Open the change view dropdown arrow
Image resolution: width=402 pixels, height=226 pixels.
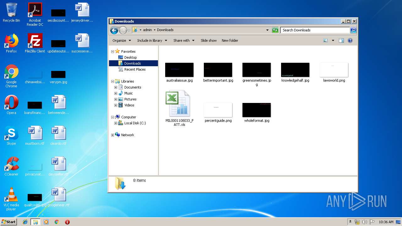(x=333, y=40)
